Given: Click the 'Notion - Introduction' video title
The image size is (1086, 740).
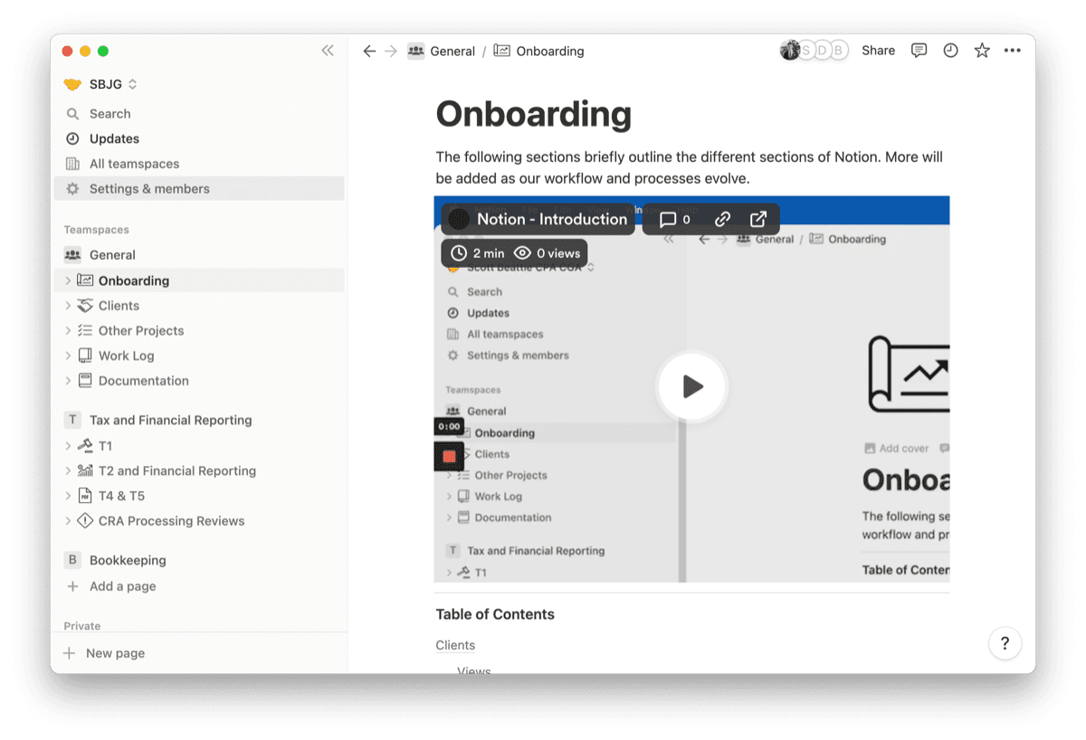Looking at the screenshot, I should pos(552,219).
